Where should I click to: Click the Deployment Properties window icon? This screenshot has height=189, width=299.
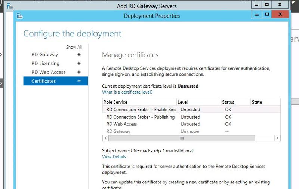tap(19, 16)
